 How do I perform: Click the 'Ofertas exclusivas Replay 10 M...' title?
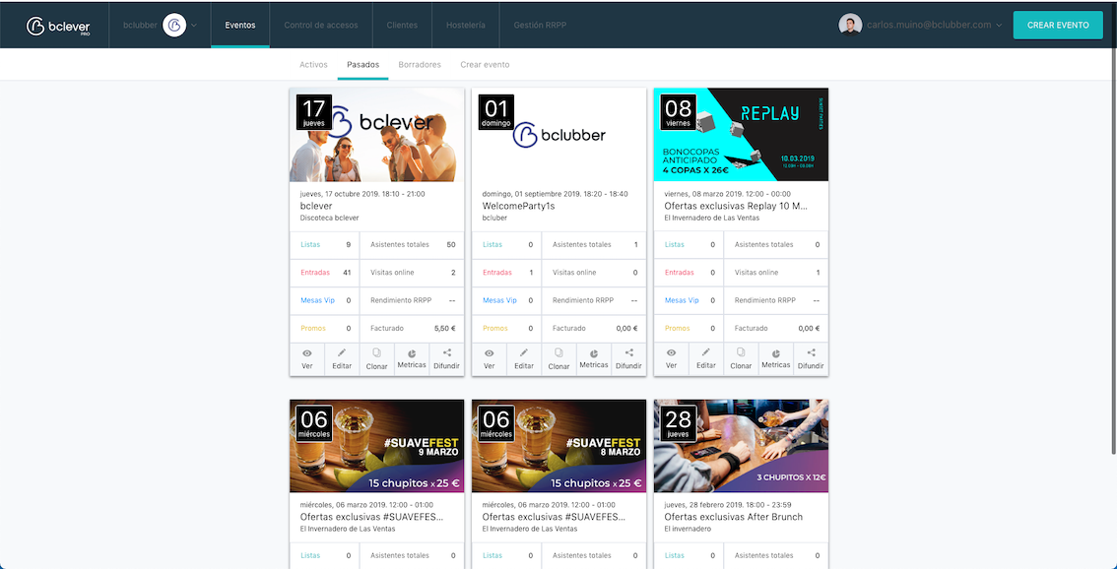pos(736,206)
